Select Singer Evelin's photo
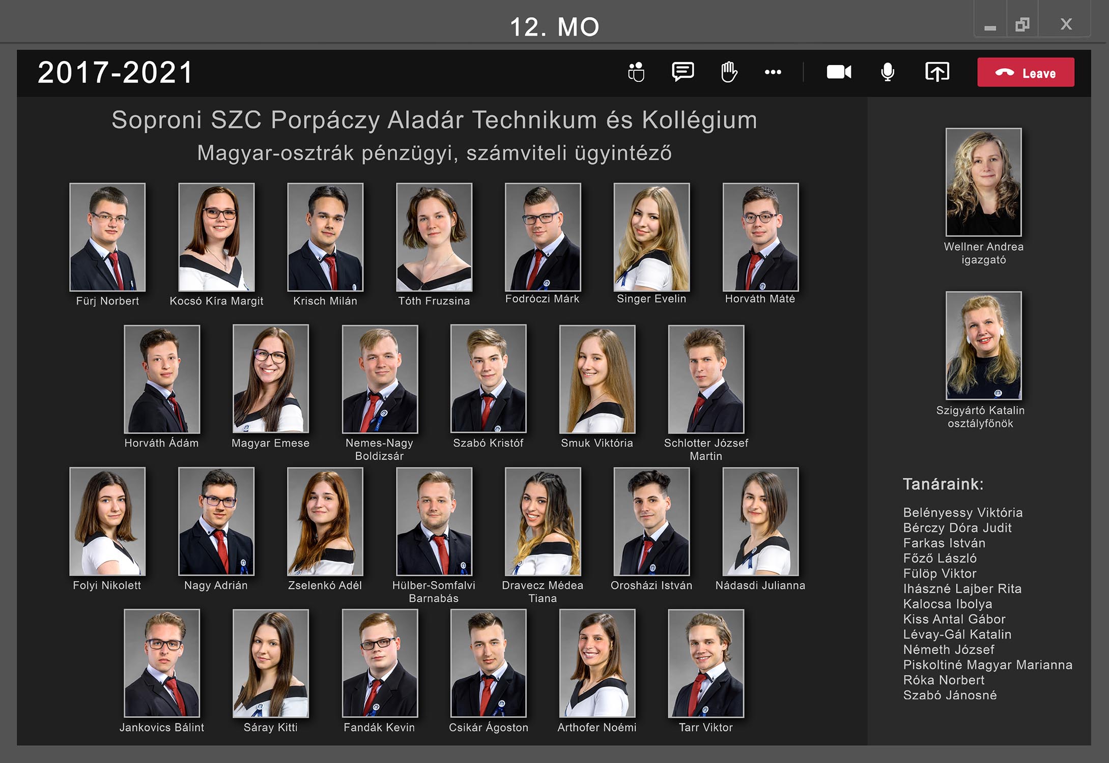Viewport: 1109px width, 763px height. [651, 237]
